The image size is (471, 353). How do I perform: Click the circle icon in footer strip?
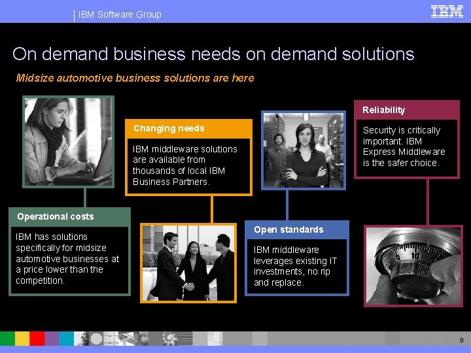click(96, 339)
